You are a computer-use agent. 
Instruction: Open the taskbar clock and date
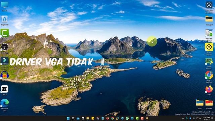(x=206, y=118)
